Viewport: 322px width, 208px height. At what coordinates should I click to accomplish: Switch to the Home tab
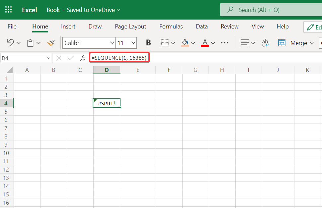pos(40,26)
